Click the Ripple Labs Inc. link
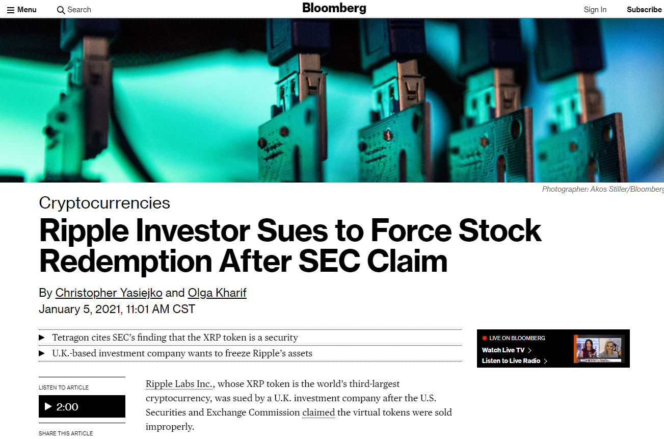The image size is (664, 439). click(179, 384)
